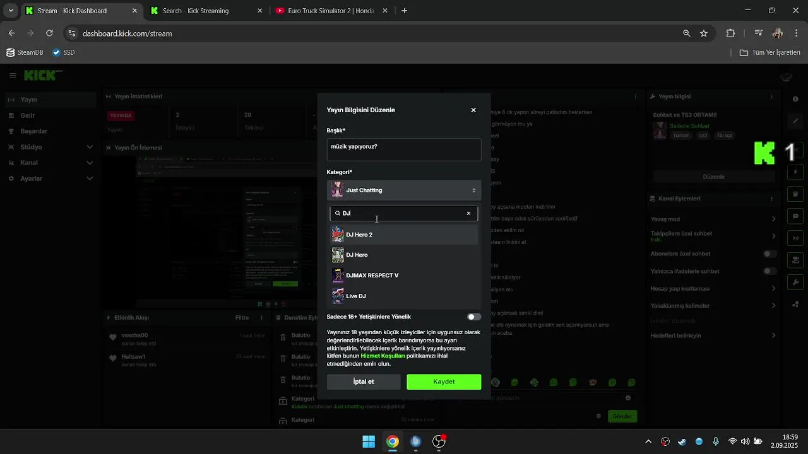The height and width of the screenshot is (454, 808).
Task: Click the lightning bolt icon in right rail
Action: 795,172
